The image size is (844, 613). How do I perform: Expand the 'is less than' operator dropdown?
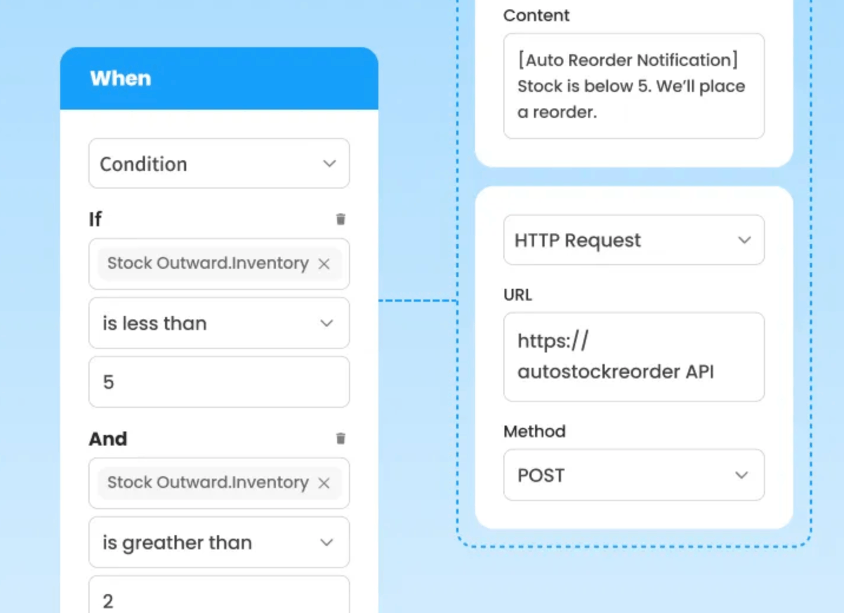pyautogui.click(x=219, y=323)
